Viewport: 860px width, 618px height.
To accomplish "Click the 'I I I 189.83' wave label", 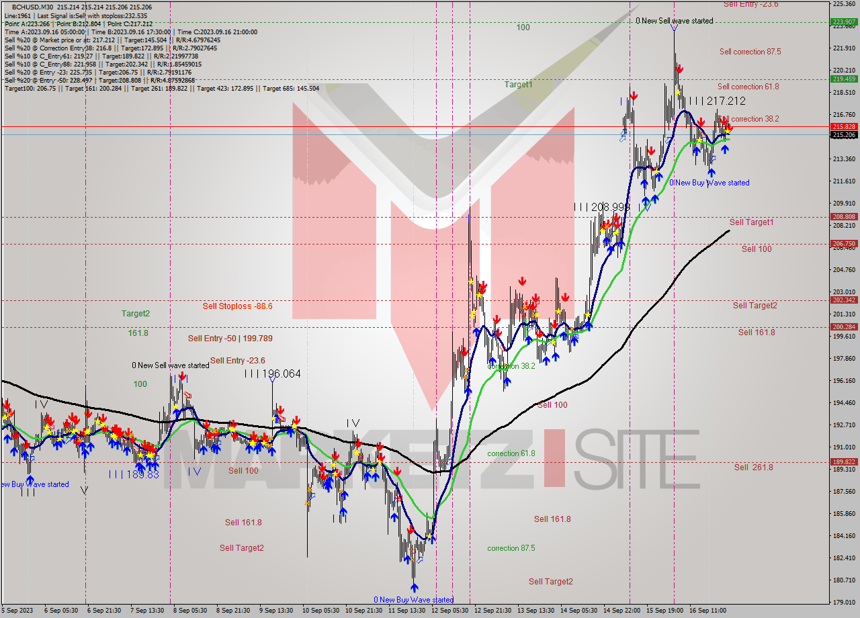I will 134,474.
